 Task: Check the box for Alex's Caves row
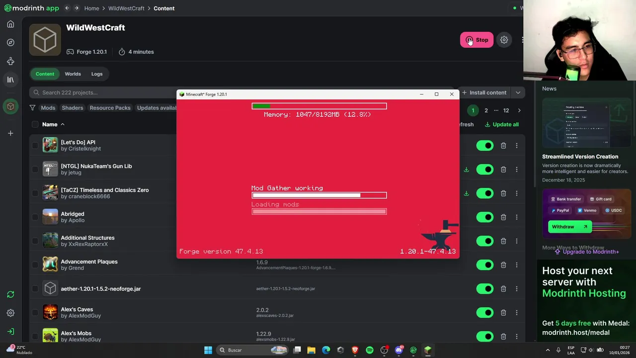(x=35, y=313)
